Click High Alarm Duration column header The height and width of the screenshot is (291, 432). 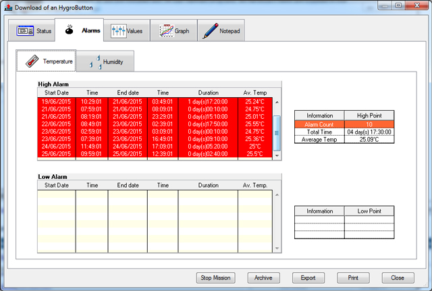pyautogui.click(x=209, y=92)
